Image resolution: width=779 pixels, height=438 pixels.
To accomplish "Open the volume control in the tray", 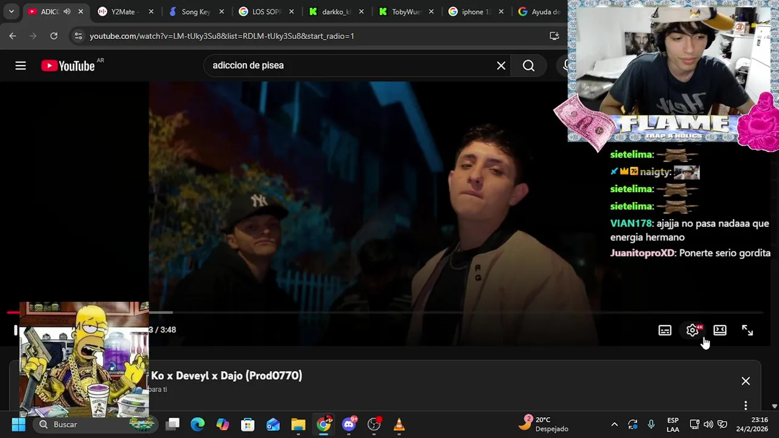I will click(708, 424).
